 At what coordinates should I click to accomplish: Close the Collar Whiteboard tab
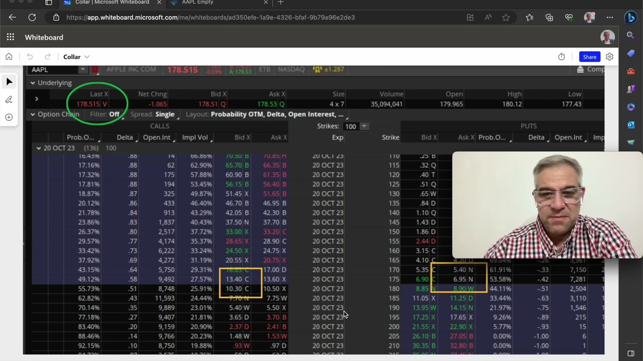tap(159, 3)
